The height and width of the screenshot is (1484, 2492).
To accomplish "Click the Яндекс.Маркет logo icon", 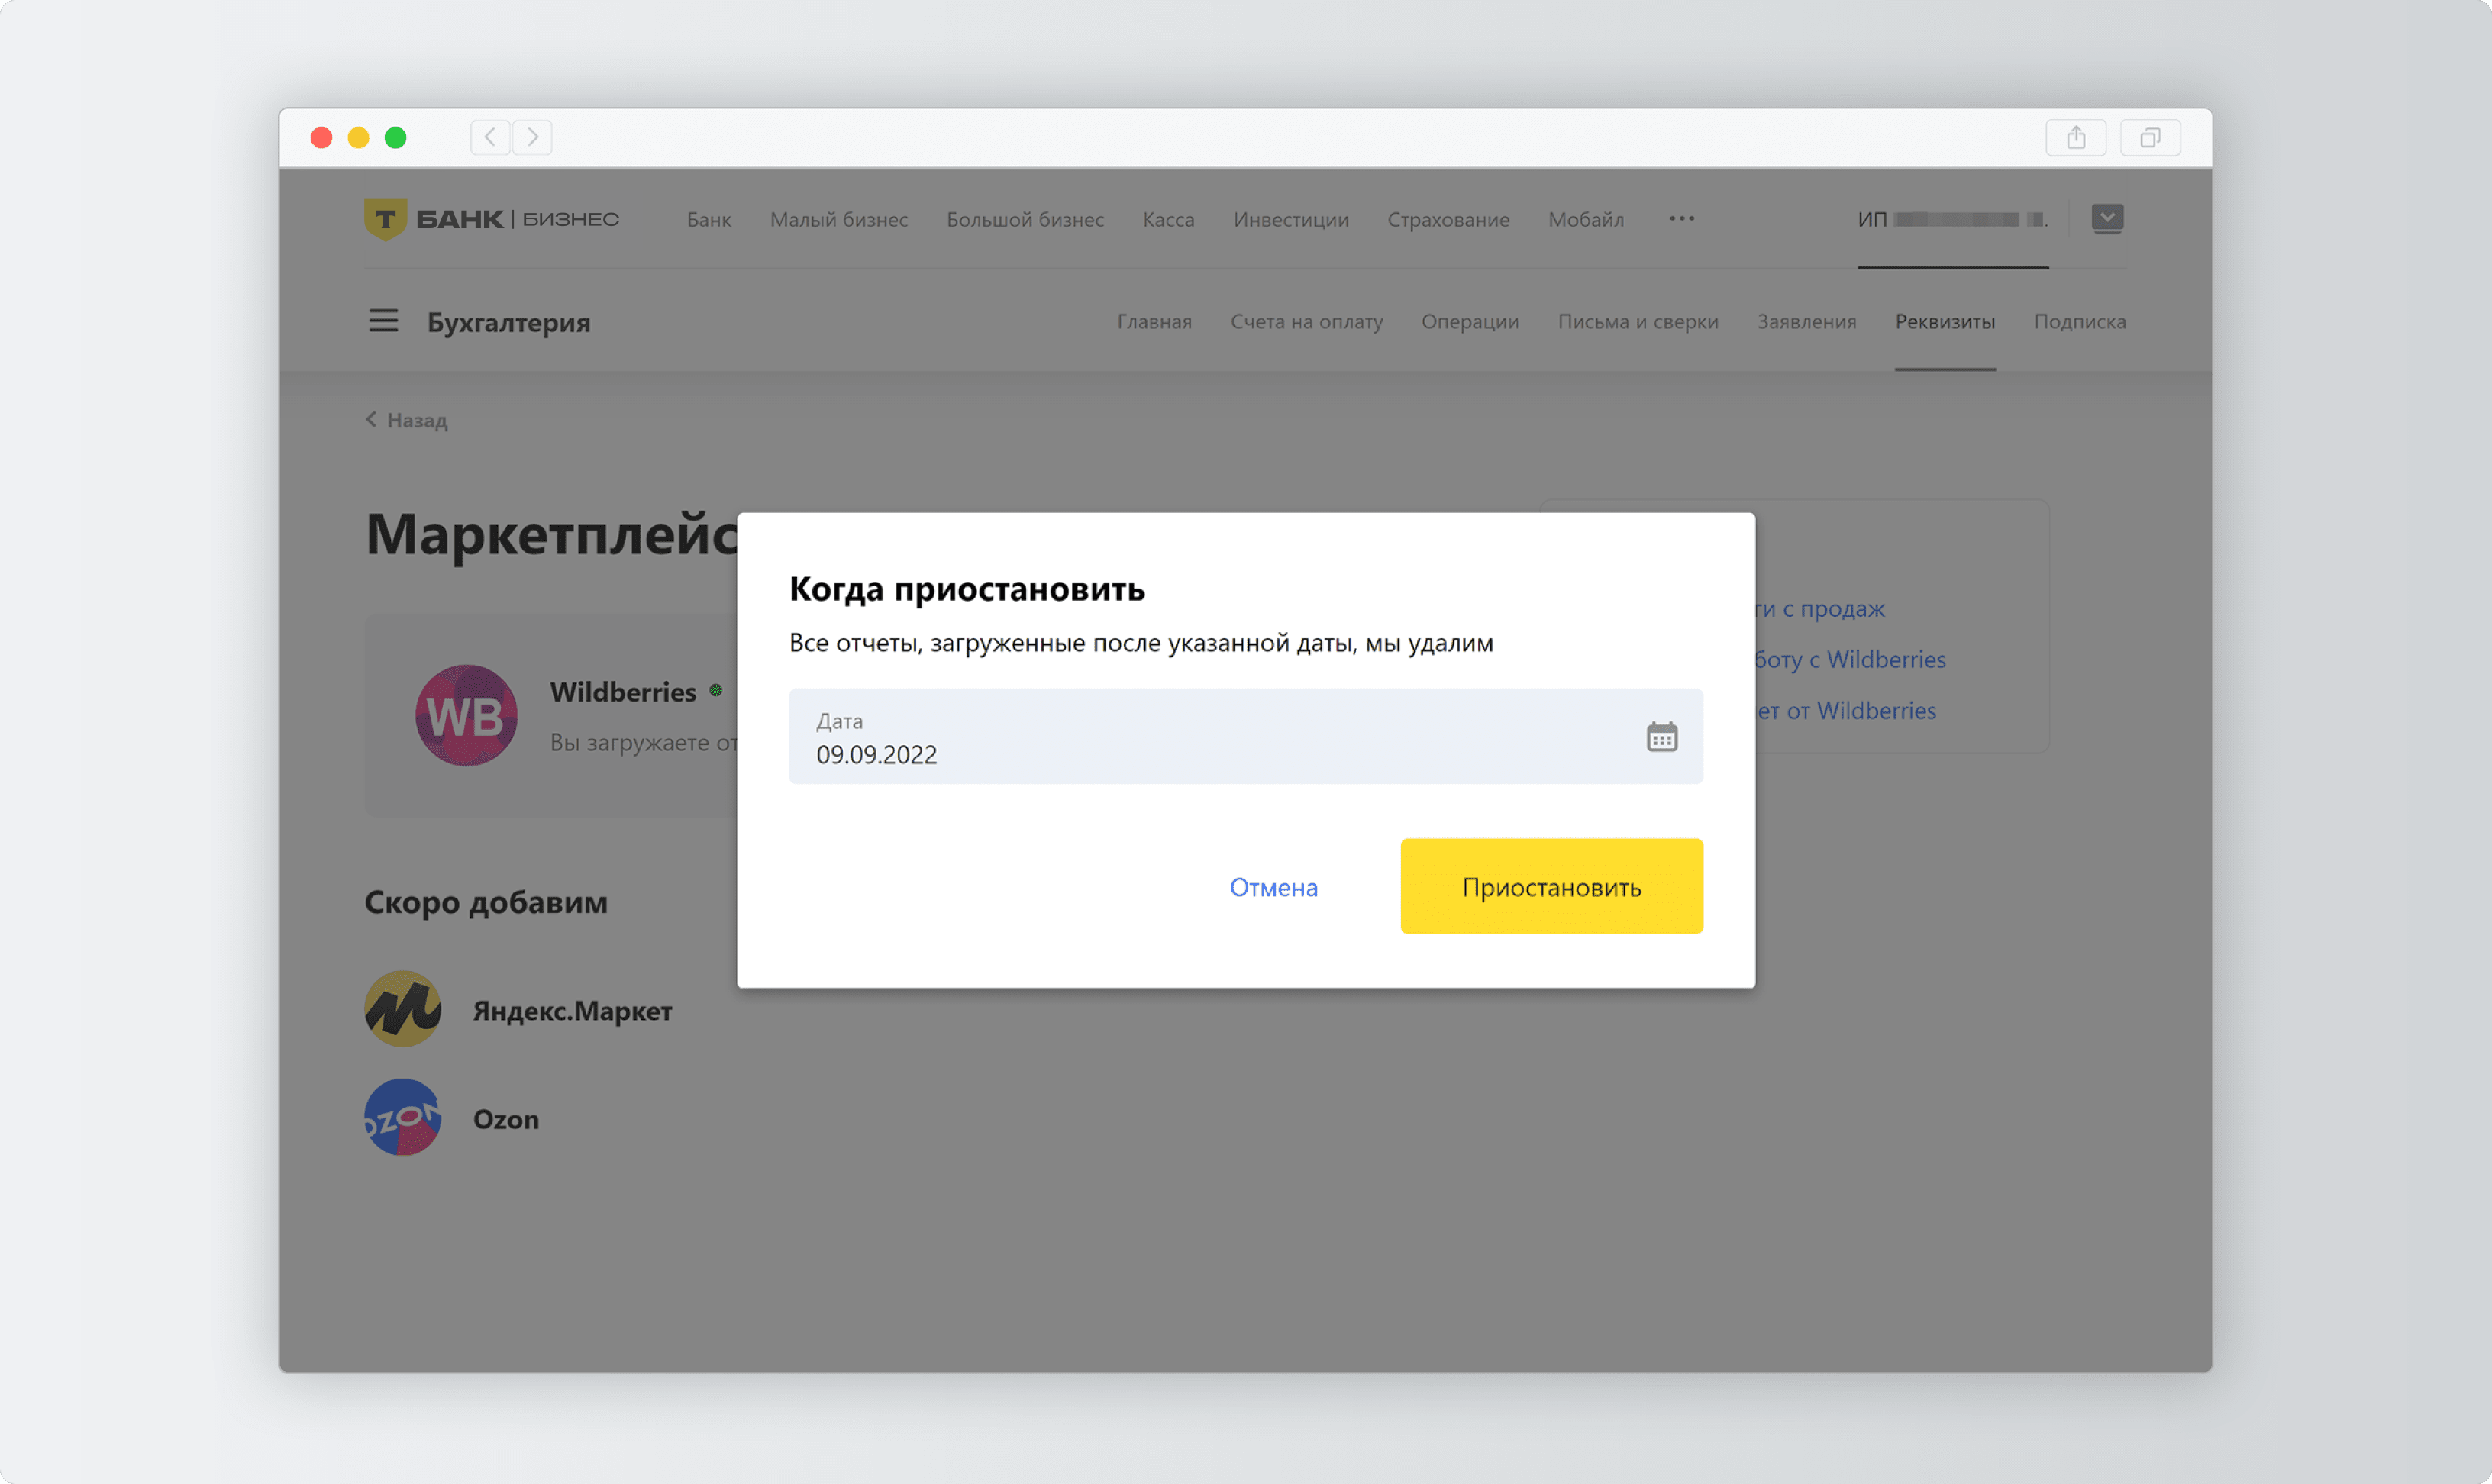I will tap(402, 1009).
